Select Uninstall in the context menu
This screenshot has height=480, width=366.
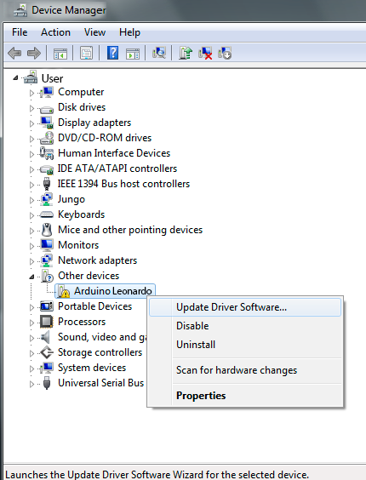[x=196, y=345]
